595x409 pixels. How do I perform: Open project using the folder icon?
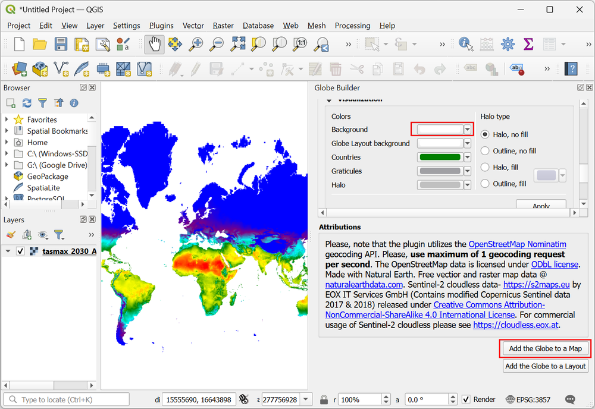tap(39, 44)
